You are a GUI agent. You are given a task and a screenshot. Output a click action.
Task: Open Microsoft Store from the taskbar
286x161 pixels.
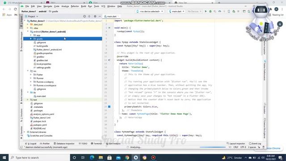(x=109, y=157)
